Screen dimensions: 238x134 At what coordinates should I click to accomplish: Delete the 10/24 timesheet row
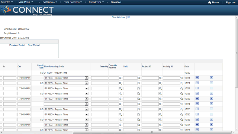(211, 104)
